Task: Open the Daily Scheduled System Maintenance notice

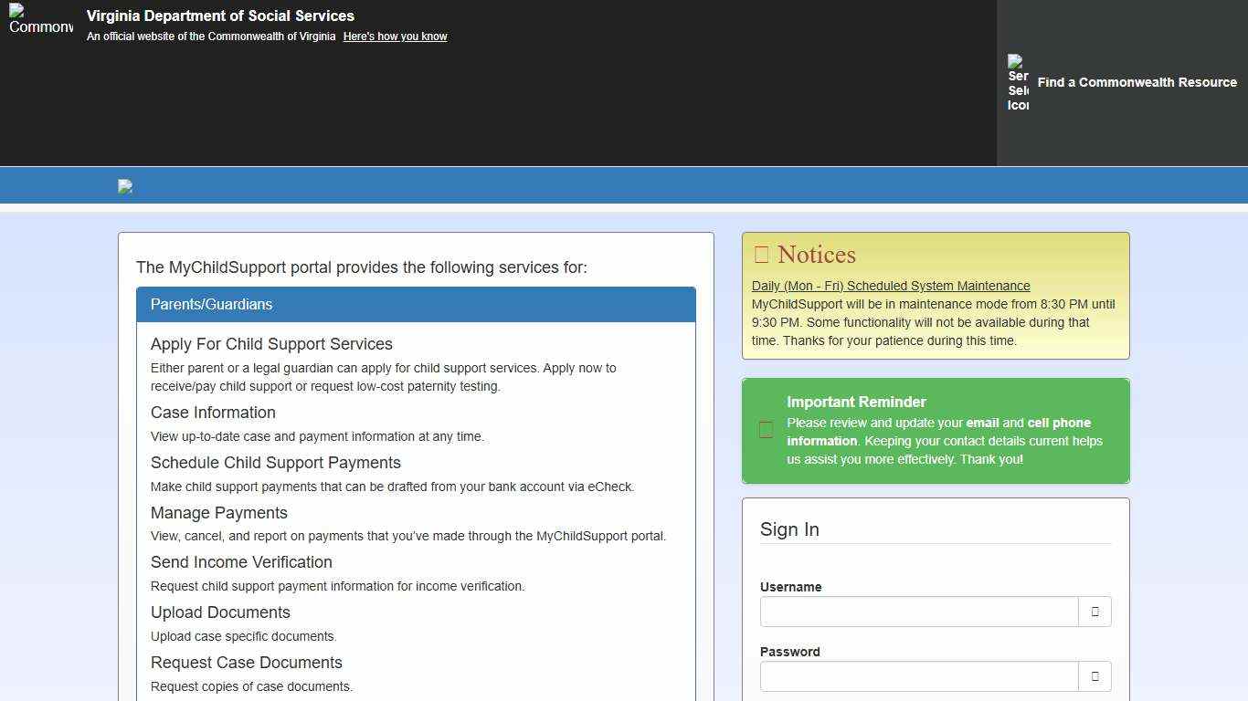Action: point(891,286)
